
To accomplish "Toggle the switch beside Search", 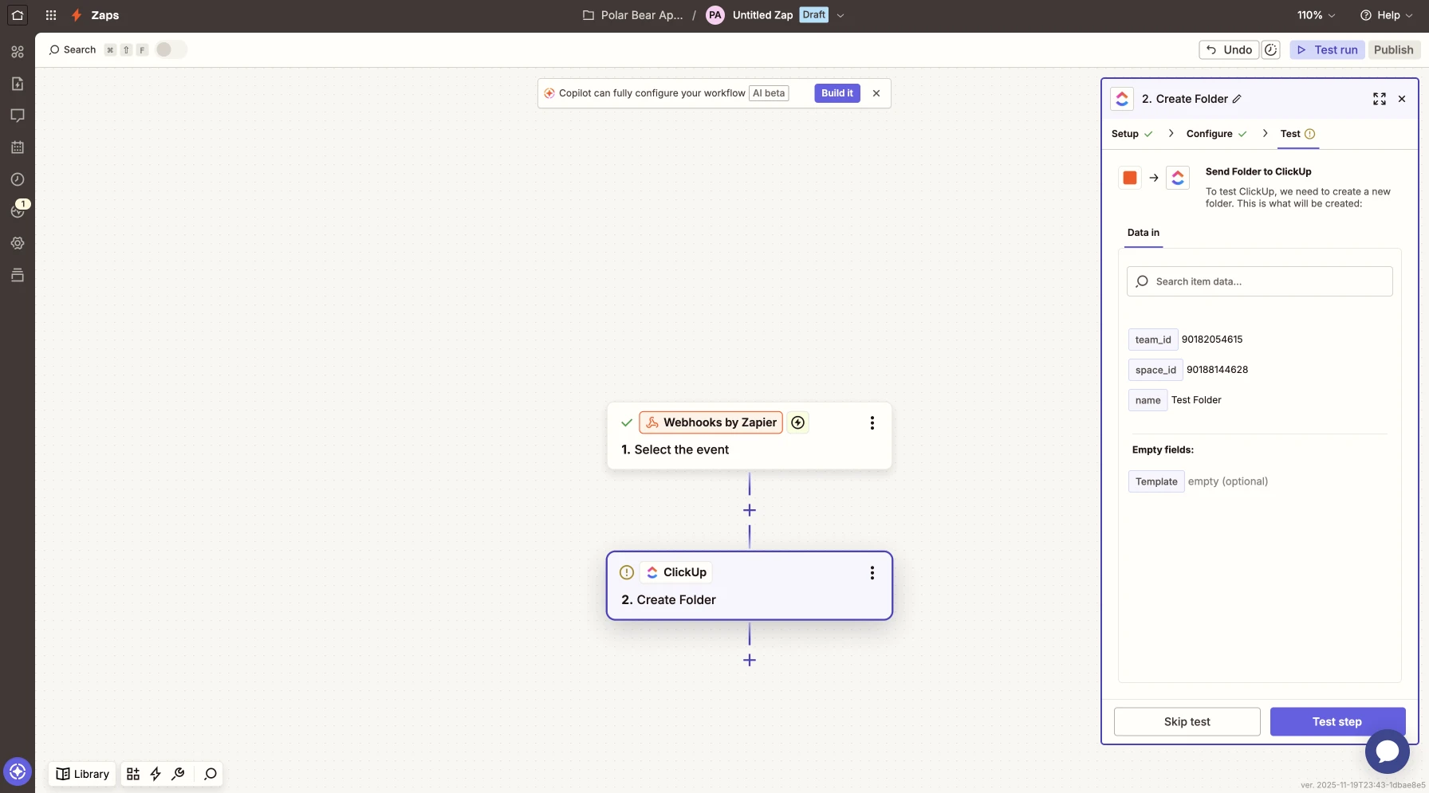I will click(x=170, y=49).
